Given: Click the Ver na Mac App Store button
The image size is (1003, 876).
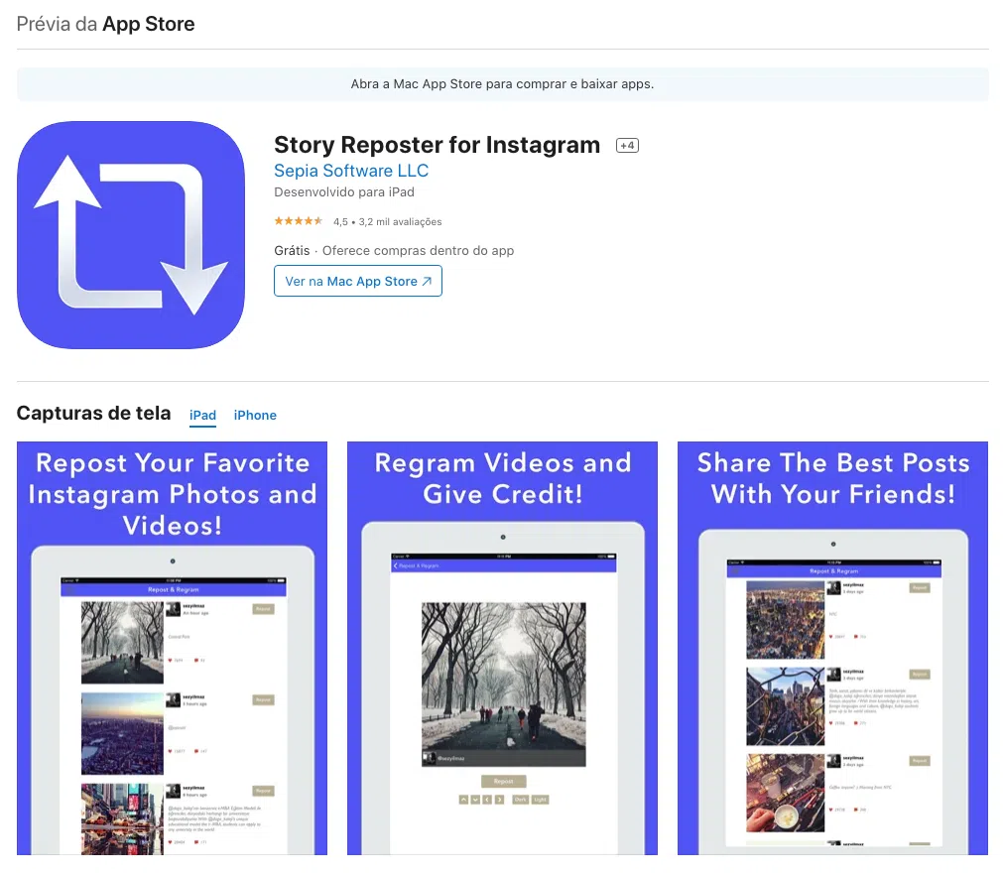Looking at the screenshot, I should 357,281.
